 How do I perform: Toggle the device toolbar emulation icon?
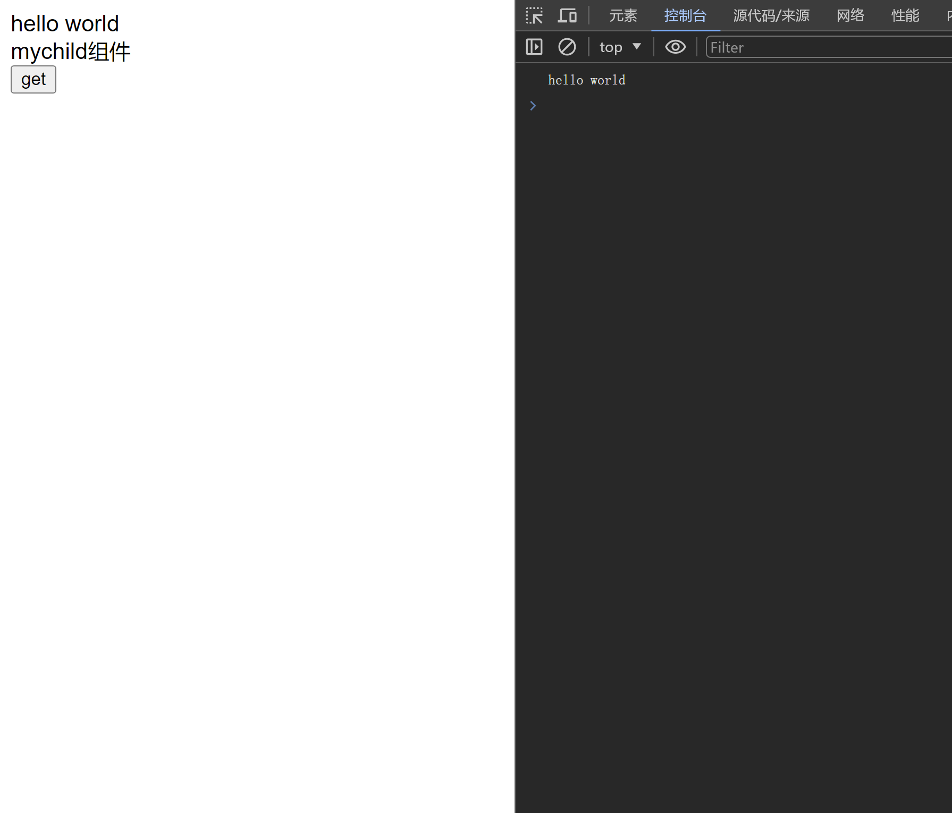567,15
